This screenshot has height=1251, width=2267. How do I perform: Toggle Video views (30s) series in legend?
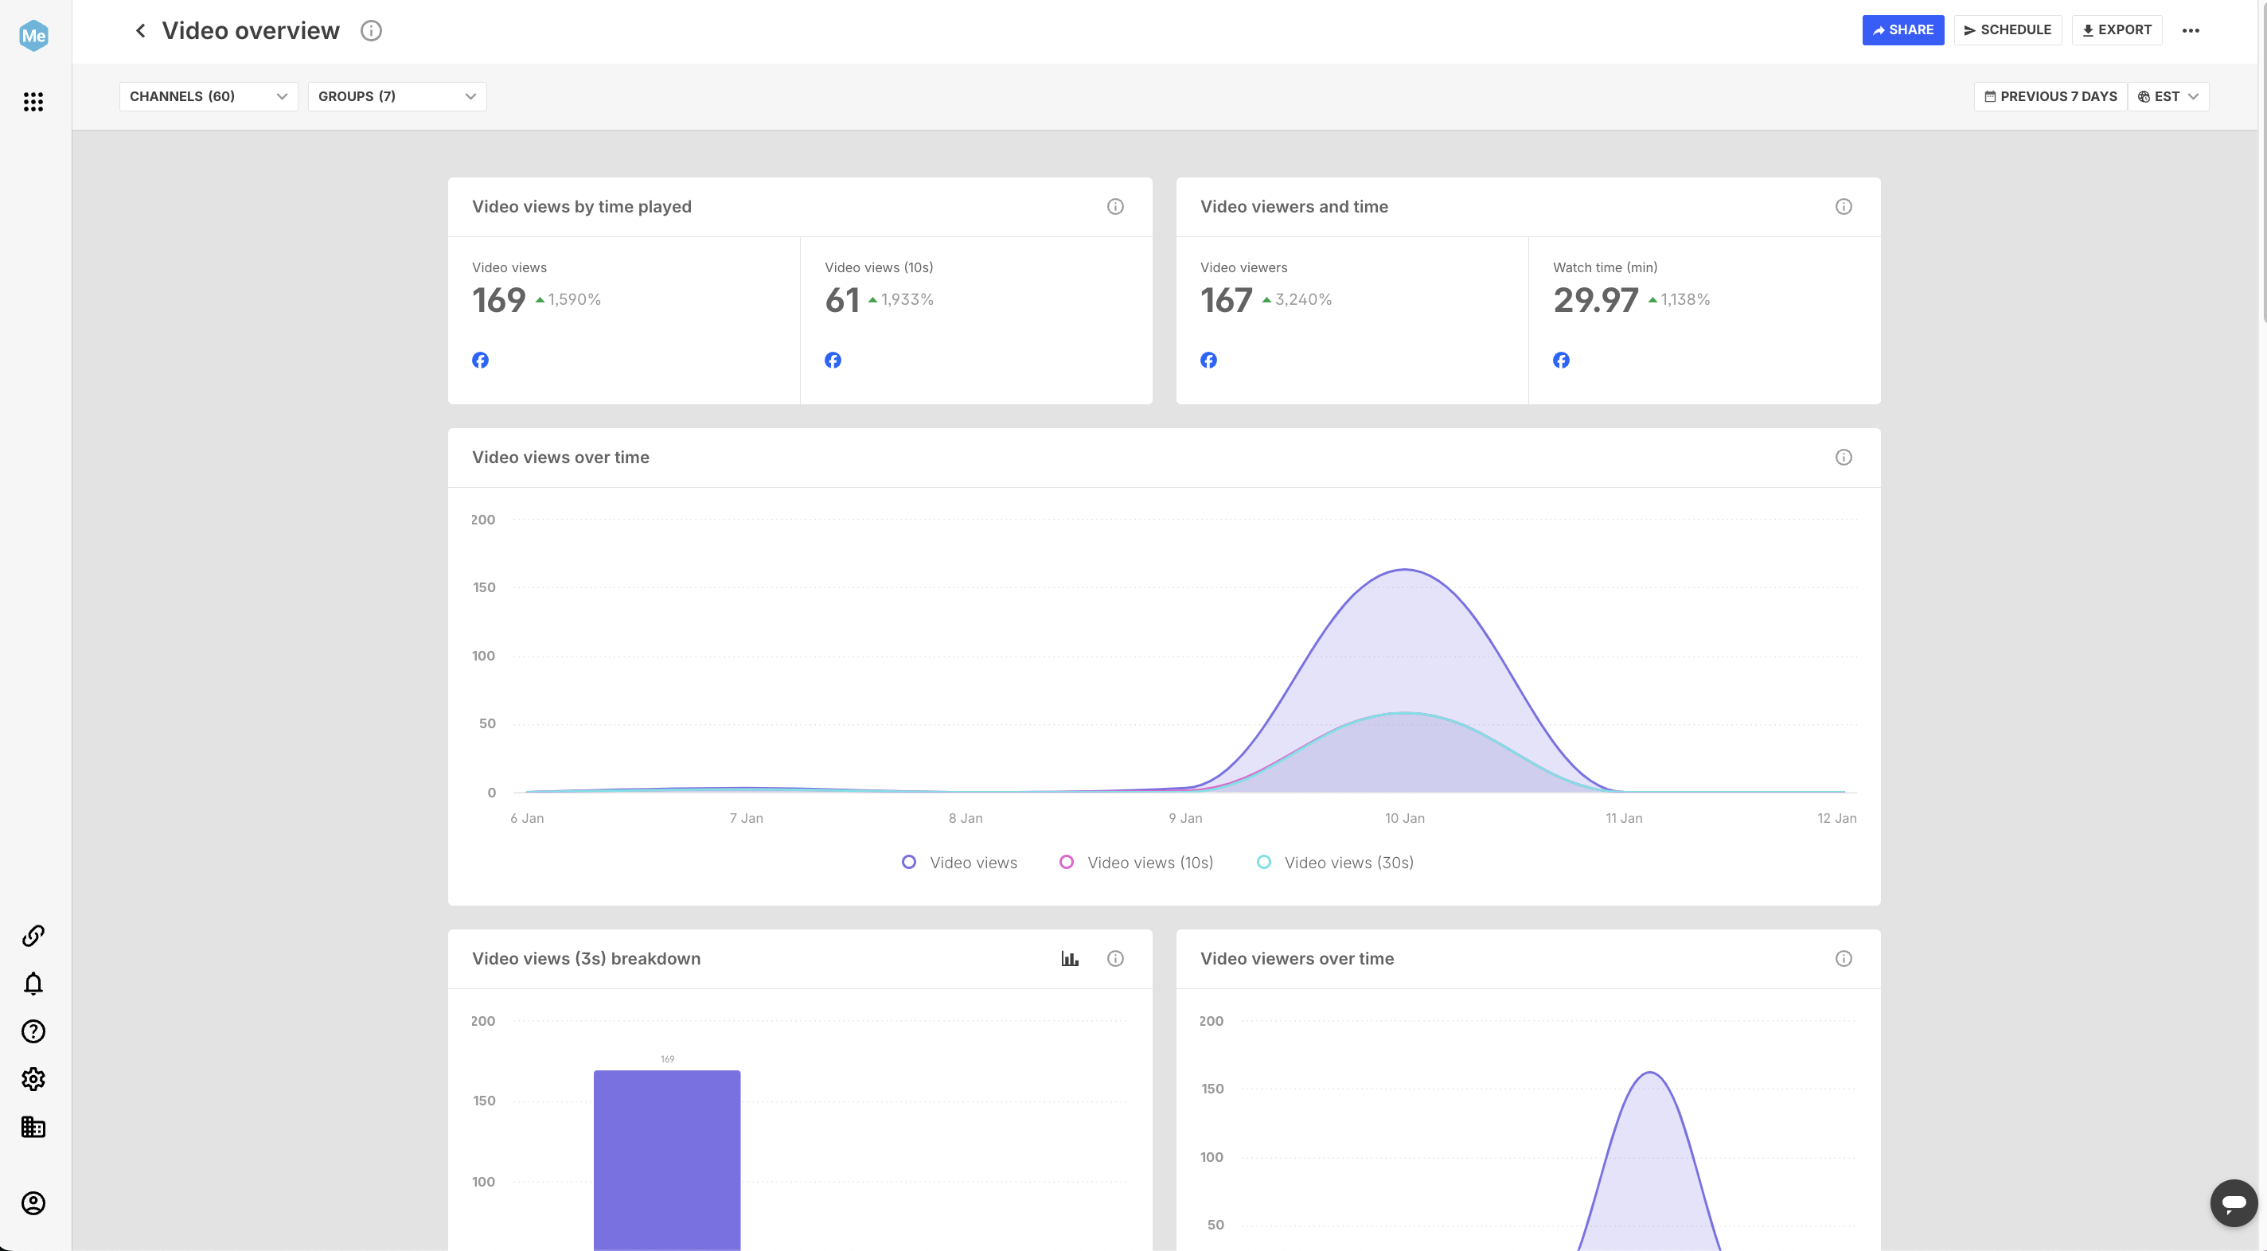click(1335, 863)
